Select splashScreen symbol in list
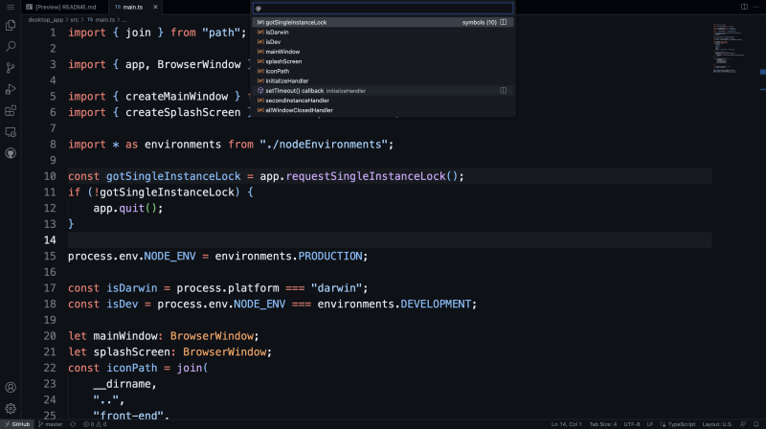This screenshot has height=429, width=766. (x=382, y=61)
